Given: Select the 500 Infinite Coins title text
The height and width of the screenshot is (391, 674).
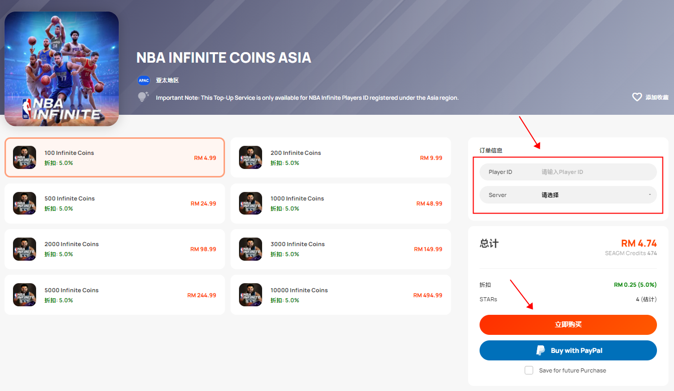Looking at the screenshot, I should [70, 199].
